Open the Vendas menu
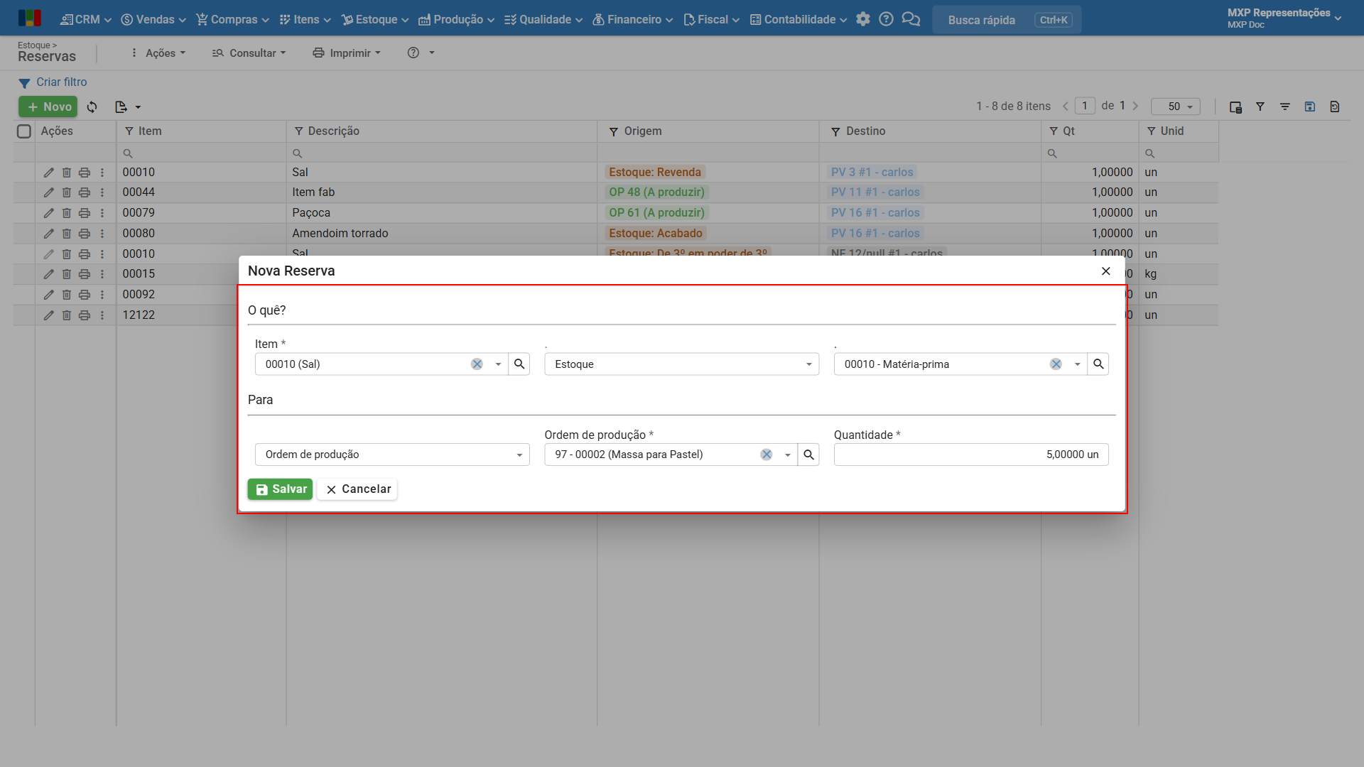1364x767 pixels. 153,19
